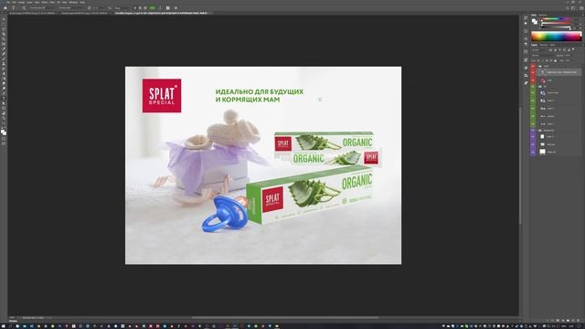Select the Blur tool
Screen dimensions: 585x329
click(4, 83)
